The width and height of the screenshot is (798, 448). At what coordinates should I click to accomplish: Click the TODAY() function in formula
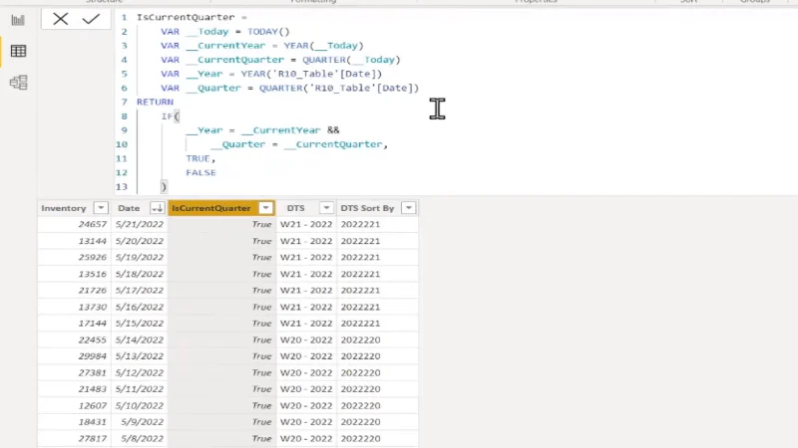point(268,32)
